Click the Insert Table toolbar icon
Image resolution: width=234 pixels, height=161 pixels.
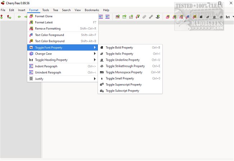[124, 17]
